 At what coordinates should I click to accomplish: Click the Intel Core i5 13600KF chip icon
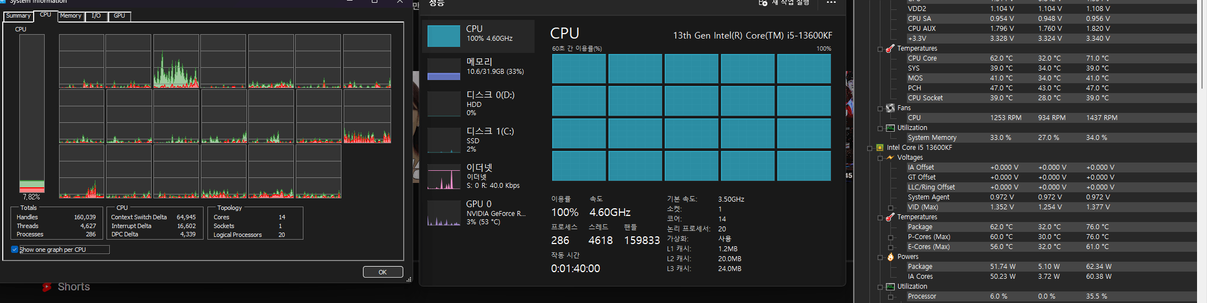880,148
